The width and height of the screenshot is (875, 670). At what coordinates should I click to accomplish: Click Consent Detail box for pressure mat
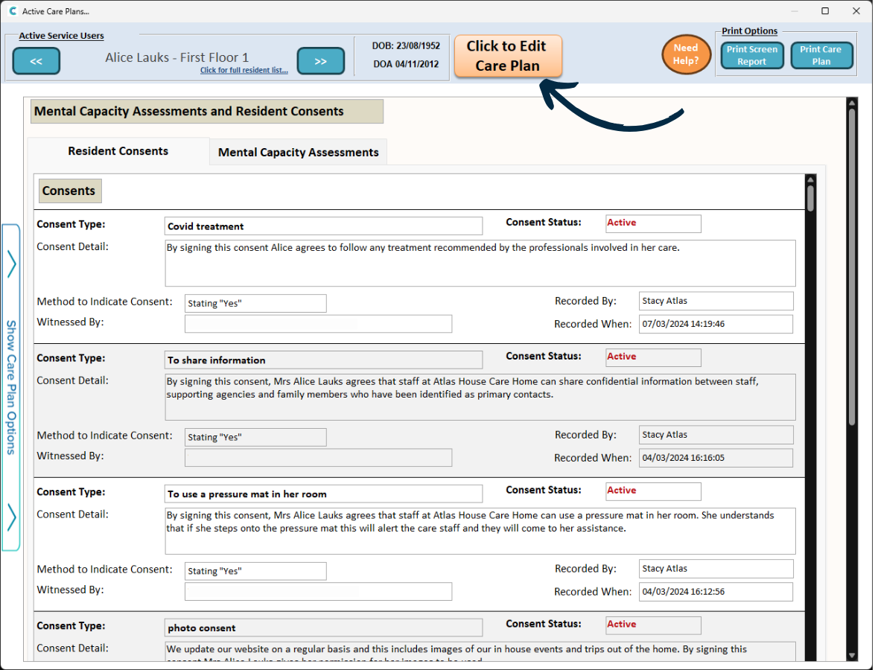(x=480, y=531)
